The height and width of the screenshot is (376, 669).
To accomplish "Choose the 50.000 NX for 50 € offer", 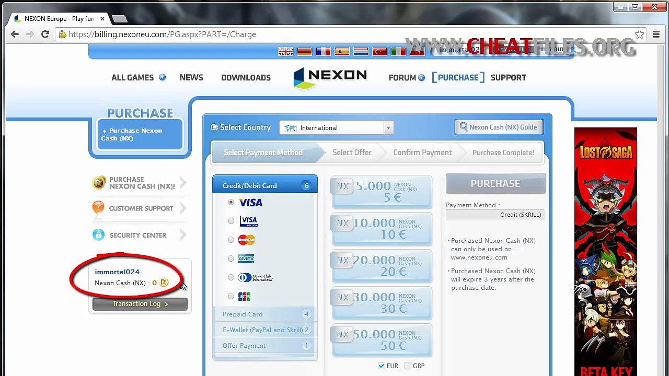I will point(382,340).
